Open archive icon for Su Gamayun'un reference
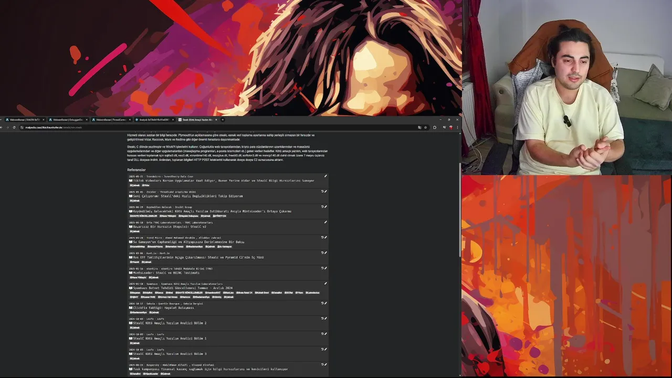 click(322, 237)
